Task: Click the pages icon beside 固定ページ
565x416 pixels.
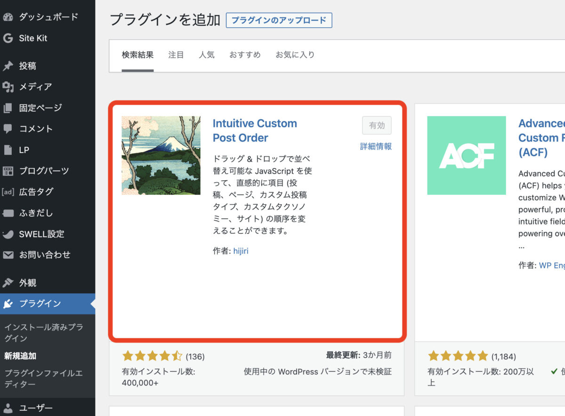Action: (8, 108)
